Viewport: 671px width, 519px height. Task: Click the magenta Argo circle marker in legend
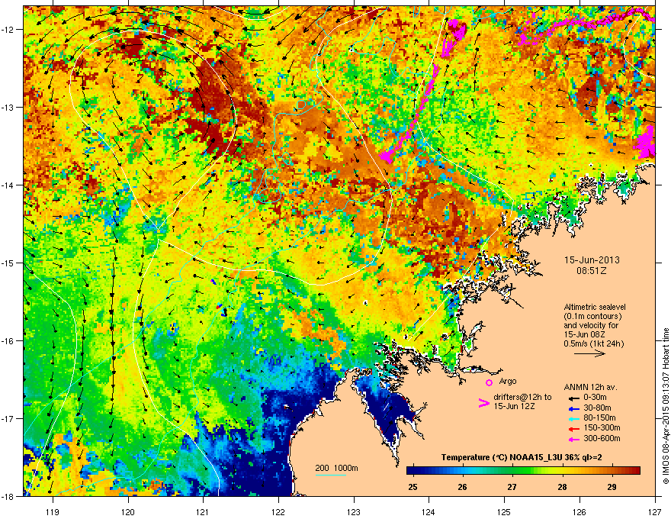pos(489,382)
